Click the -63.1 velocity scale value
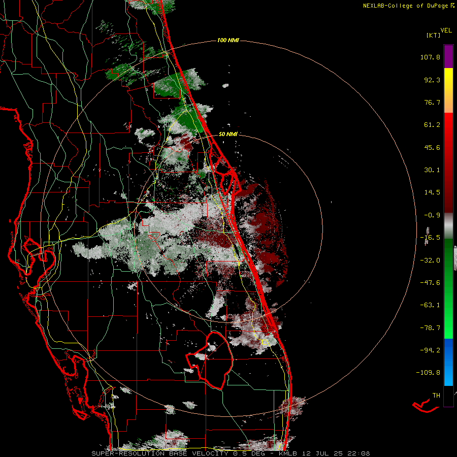This screenshot has height=457, width=457. pyautogui.click(x=430, y=305)
